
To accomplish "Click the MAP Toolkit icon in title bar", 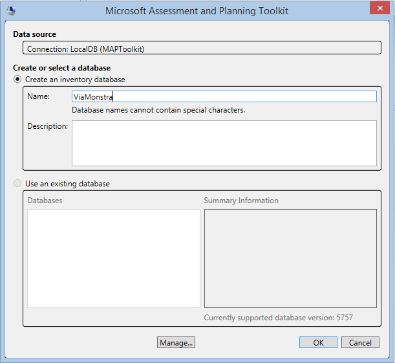I will point(11,11).
